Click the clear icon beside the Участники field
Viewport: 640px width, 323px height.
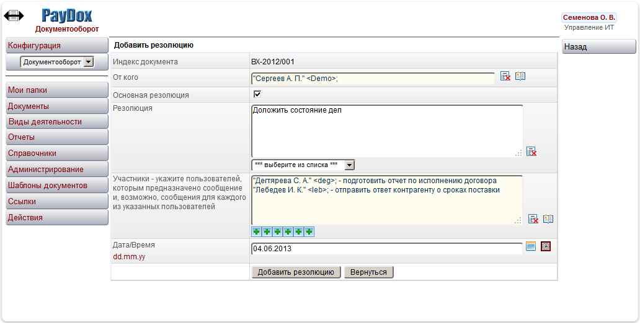tap(533, 218)
